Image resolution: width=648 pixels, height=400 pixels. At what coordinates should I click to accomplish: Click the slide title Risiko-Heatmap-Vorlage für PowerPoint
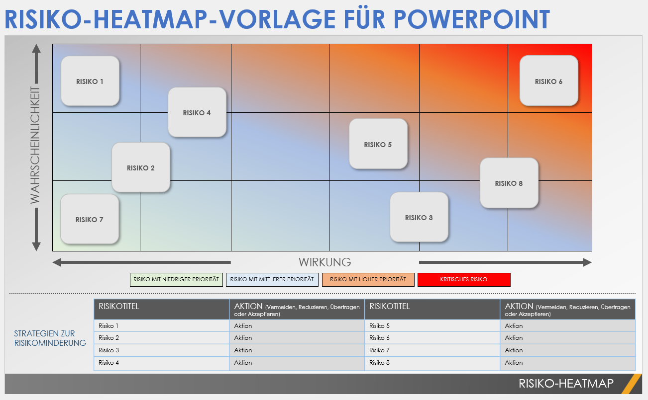(x=277, y=18)
